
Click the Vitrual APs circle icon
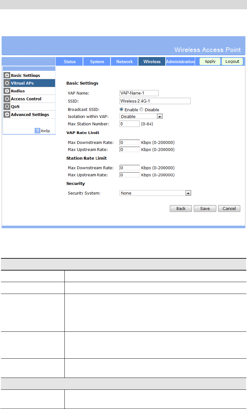[x=7, y=83]
